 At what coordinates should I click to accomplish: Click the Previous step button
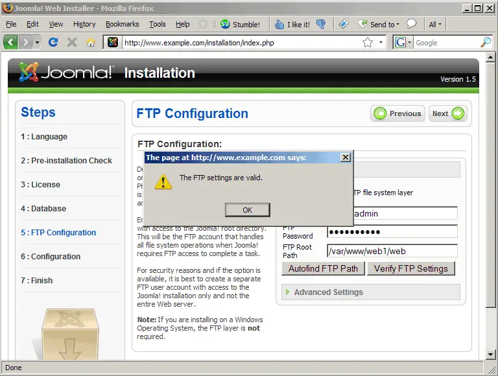click(x=397, y=113)
